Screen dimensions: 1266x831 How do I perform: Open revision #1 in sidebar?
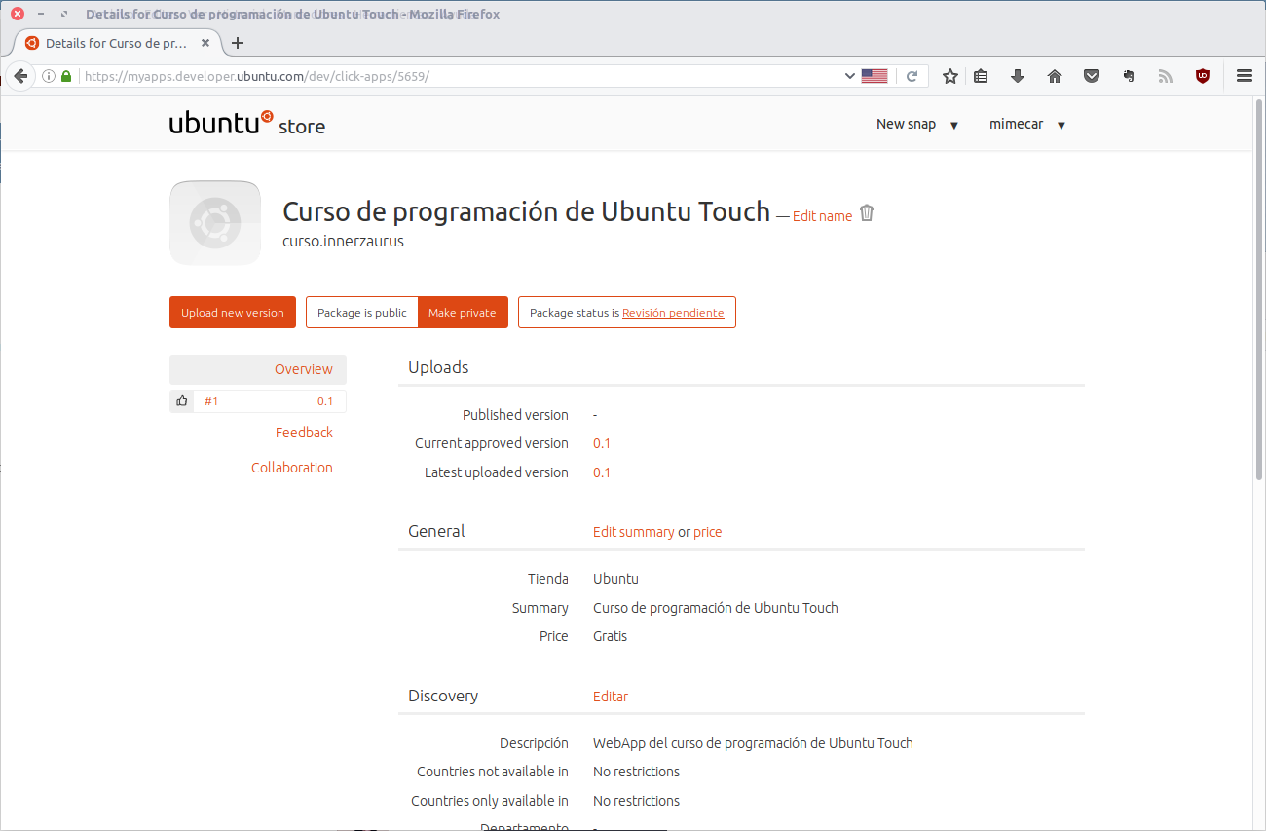pyautogui.click(x=211, y=401)
